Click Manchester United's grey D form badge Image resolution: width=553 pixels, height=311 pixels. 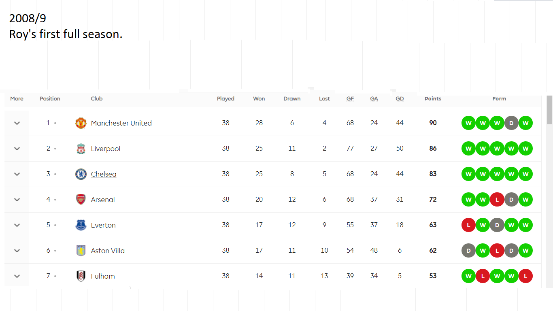511,123
